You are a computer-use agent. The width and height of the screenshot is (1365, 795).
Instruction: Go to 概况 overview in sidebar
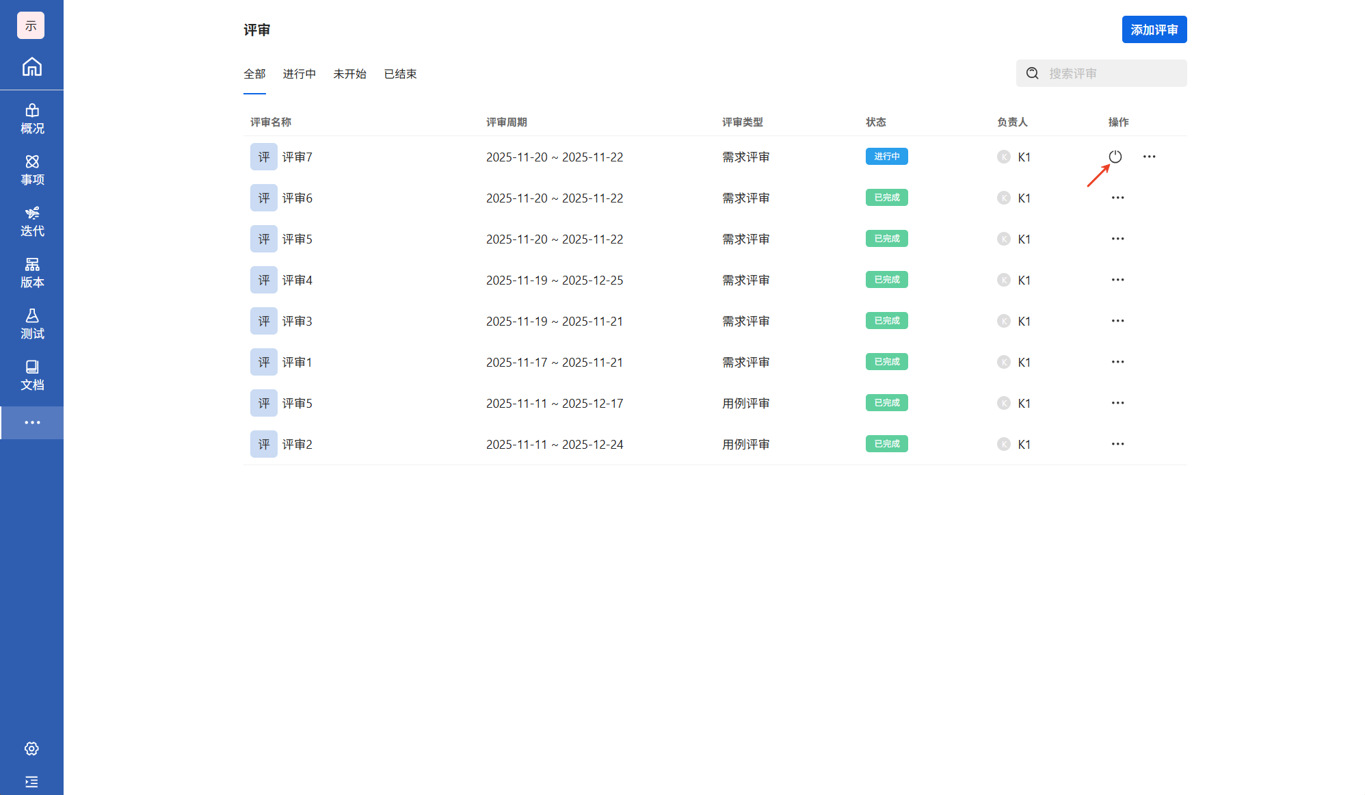point(31,119)
